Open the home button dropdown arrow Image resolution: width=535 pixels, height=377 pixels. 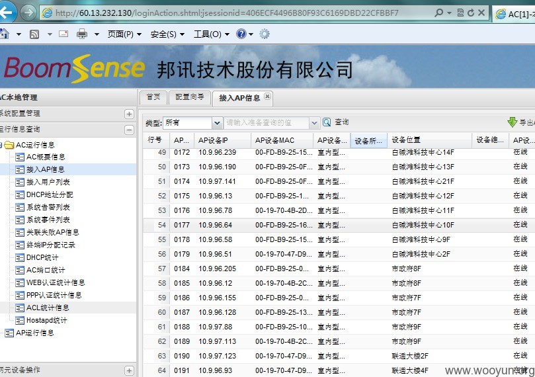(x=19, y=34)
